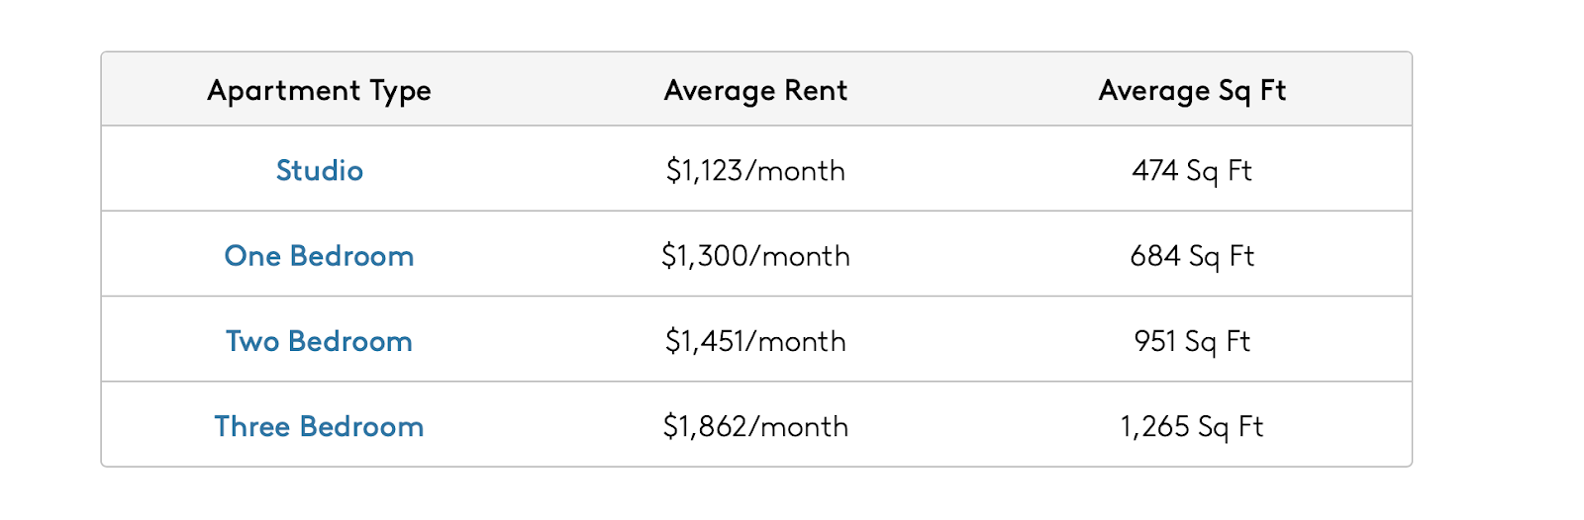
Task: Open the Two Bedroom link
Action: 319,340
